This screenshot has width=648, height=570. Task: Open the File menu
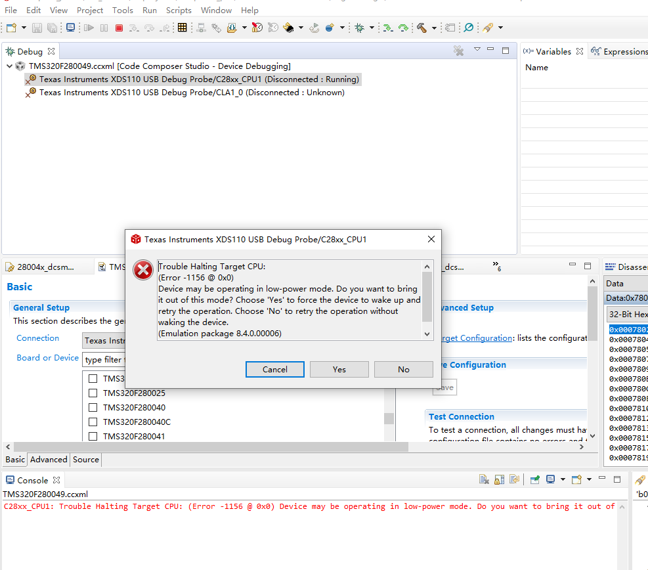[11, 11]
